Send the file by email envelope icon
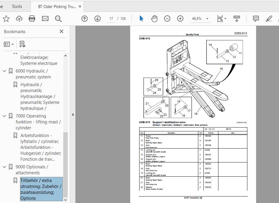Image resolution: width=279 pixels, height=203 pixels. pyautogui.click(x=45, y=19)
